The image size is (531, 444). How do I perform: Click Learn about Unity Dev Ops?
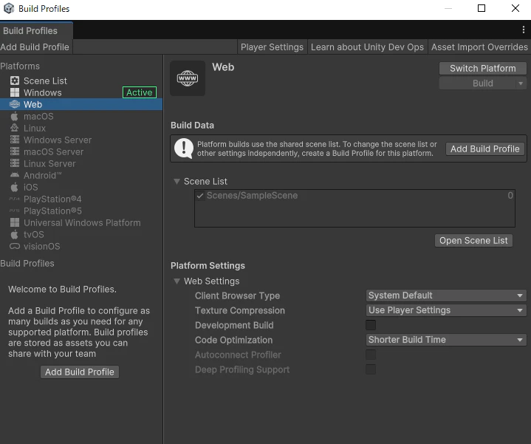click(x=367, y=47)
